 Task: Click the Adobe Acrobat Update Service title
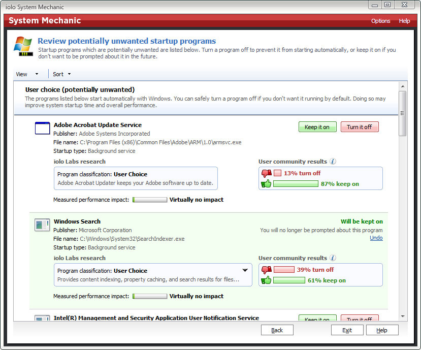98,125
